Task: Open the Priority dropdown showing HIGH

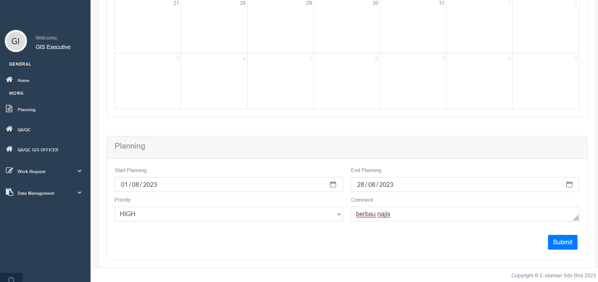Action: click(229, 214)
